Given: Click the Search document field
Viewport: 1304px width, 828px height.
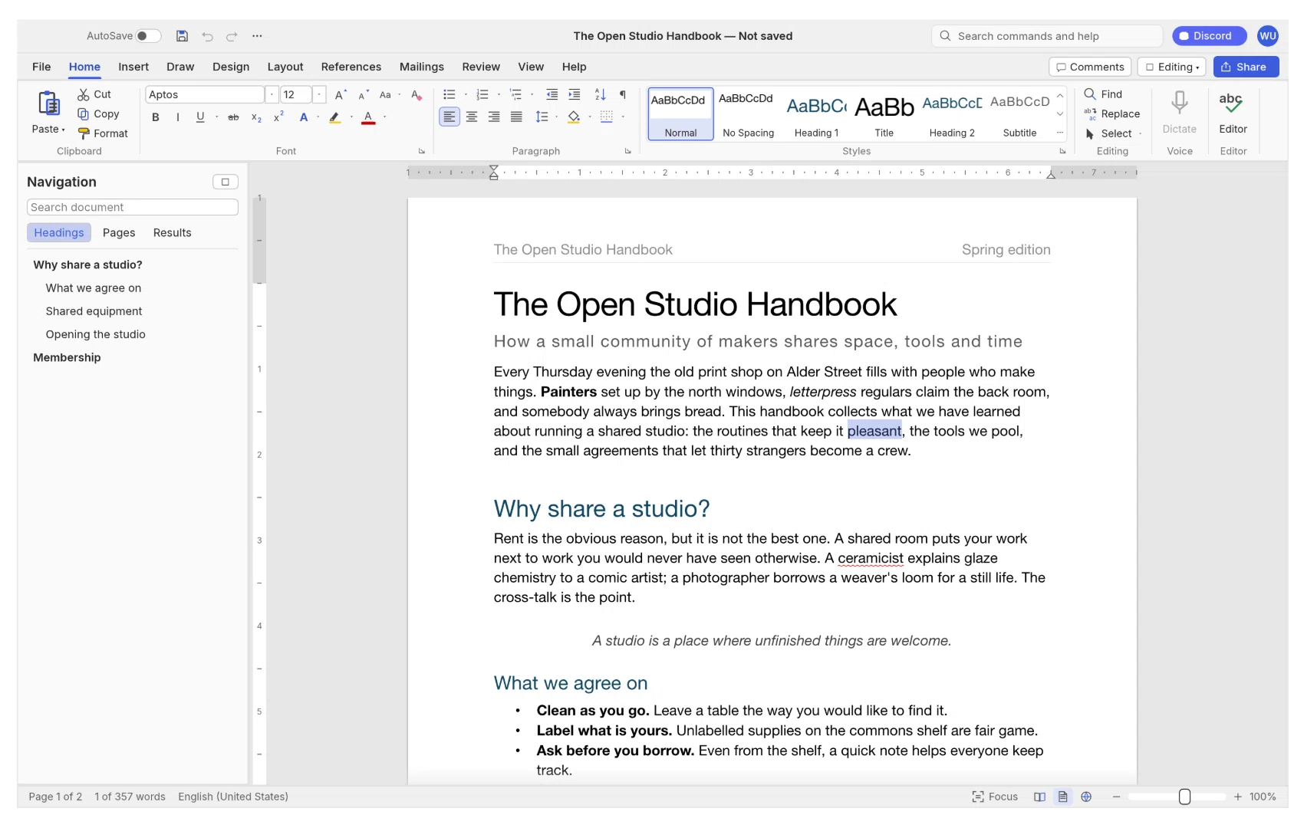Looking at the screenshot, I should (x=133, y=208).
